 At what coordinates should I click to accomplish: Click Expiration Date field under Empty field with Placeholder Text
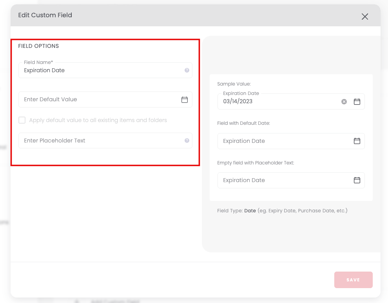[291, 180]
